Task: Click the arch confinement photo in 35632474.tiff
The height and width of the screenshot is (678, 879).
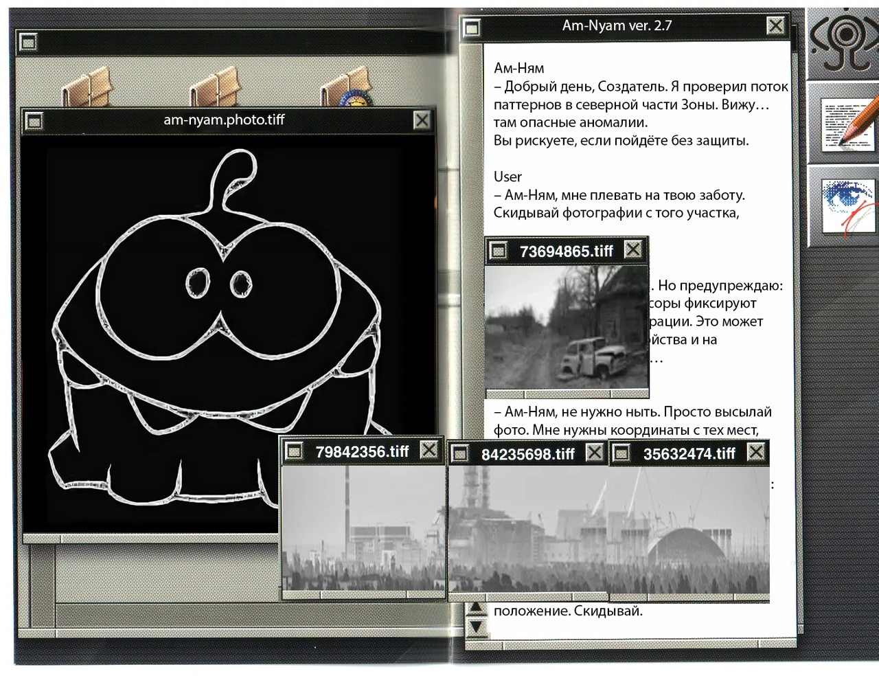Action: click(689, 530)
